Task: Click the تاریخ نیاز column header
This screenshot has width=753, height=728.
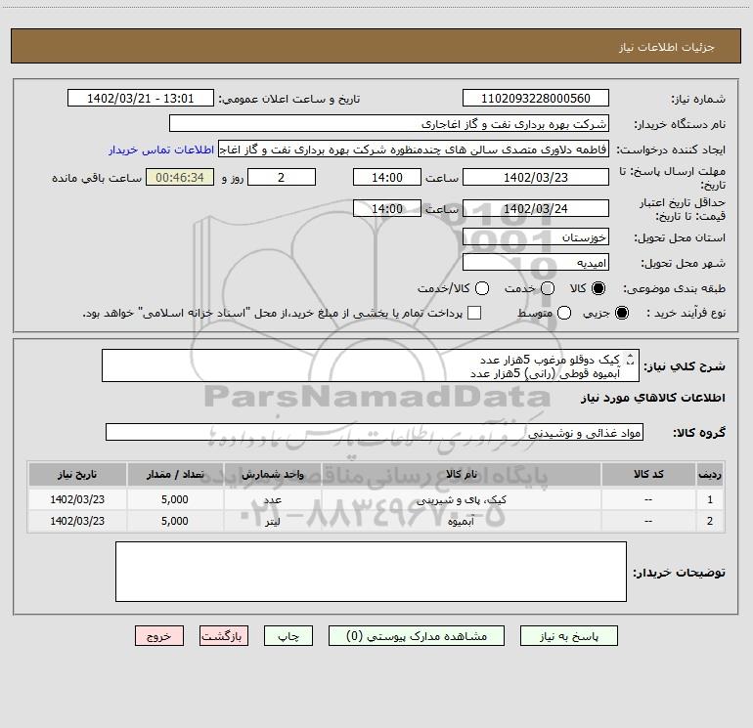Action: 77,474
